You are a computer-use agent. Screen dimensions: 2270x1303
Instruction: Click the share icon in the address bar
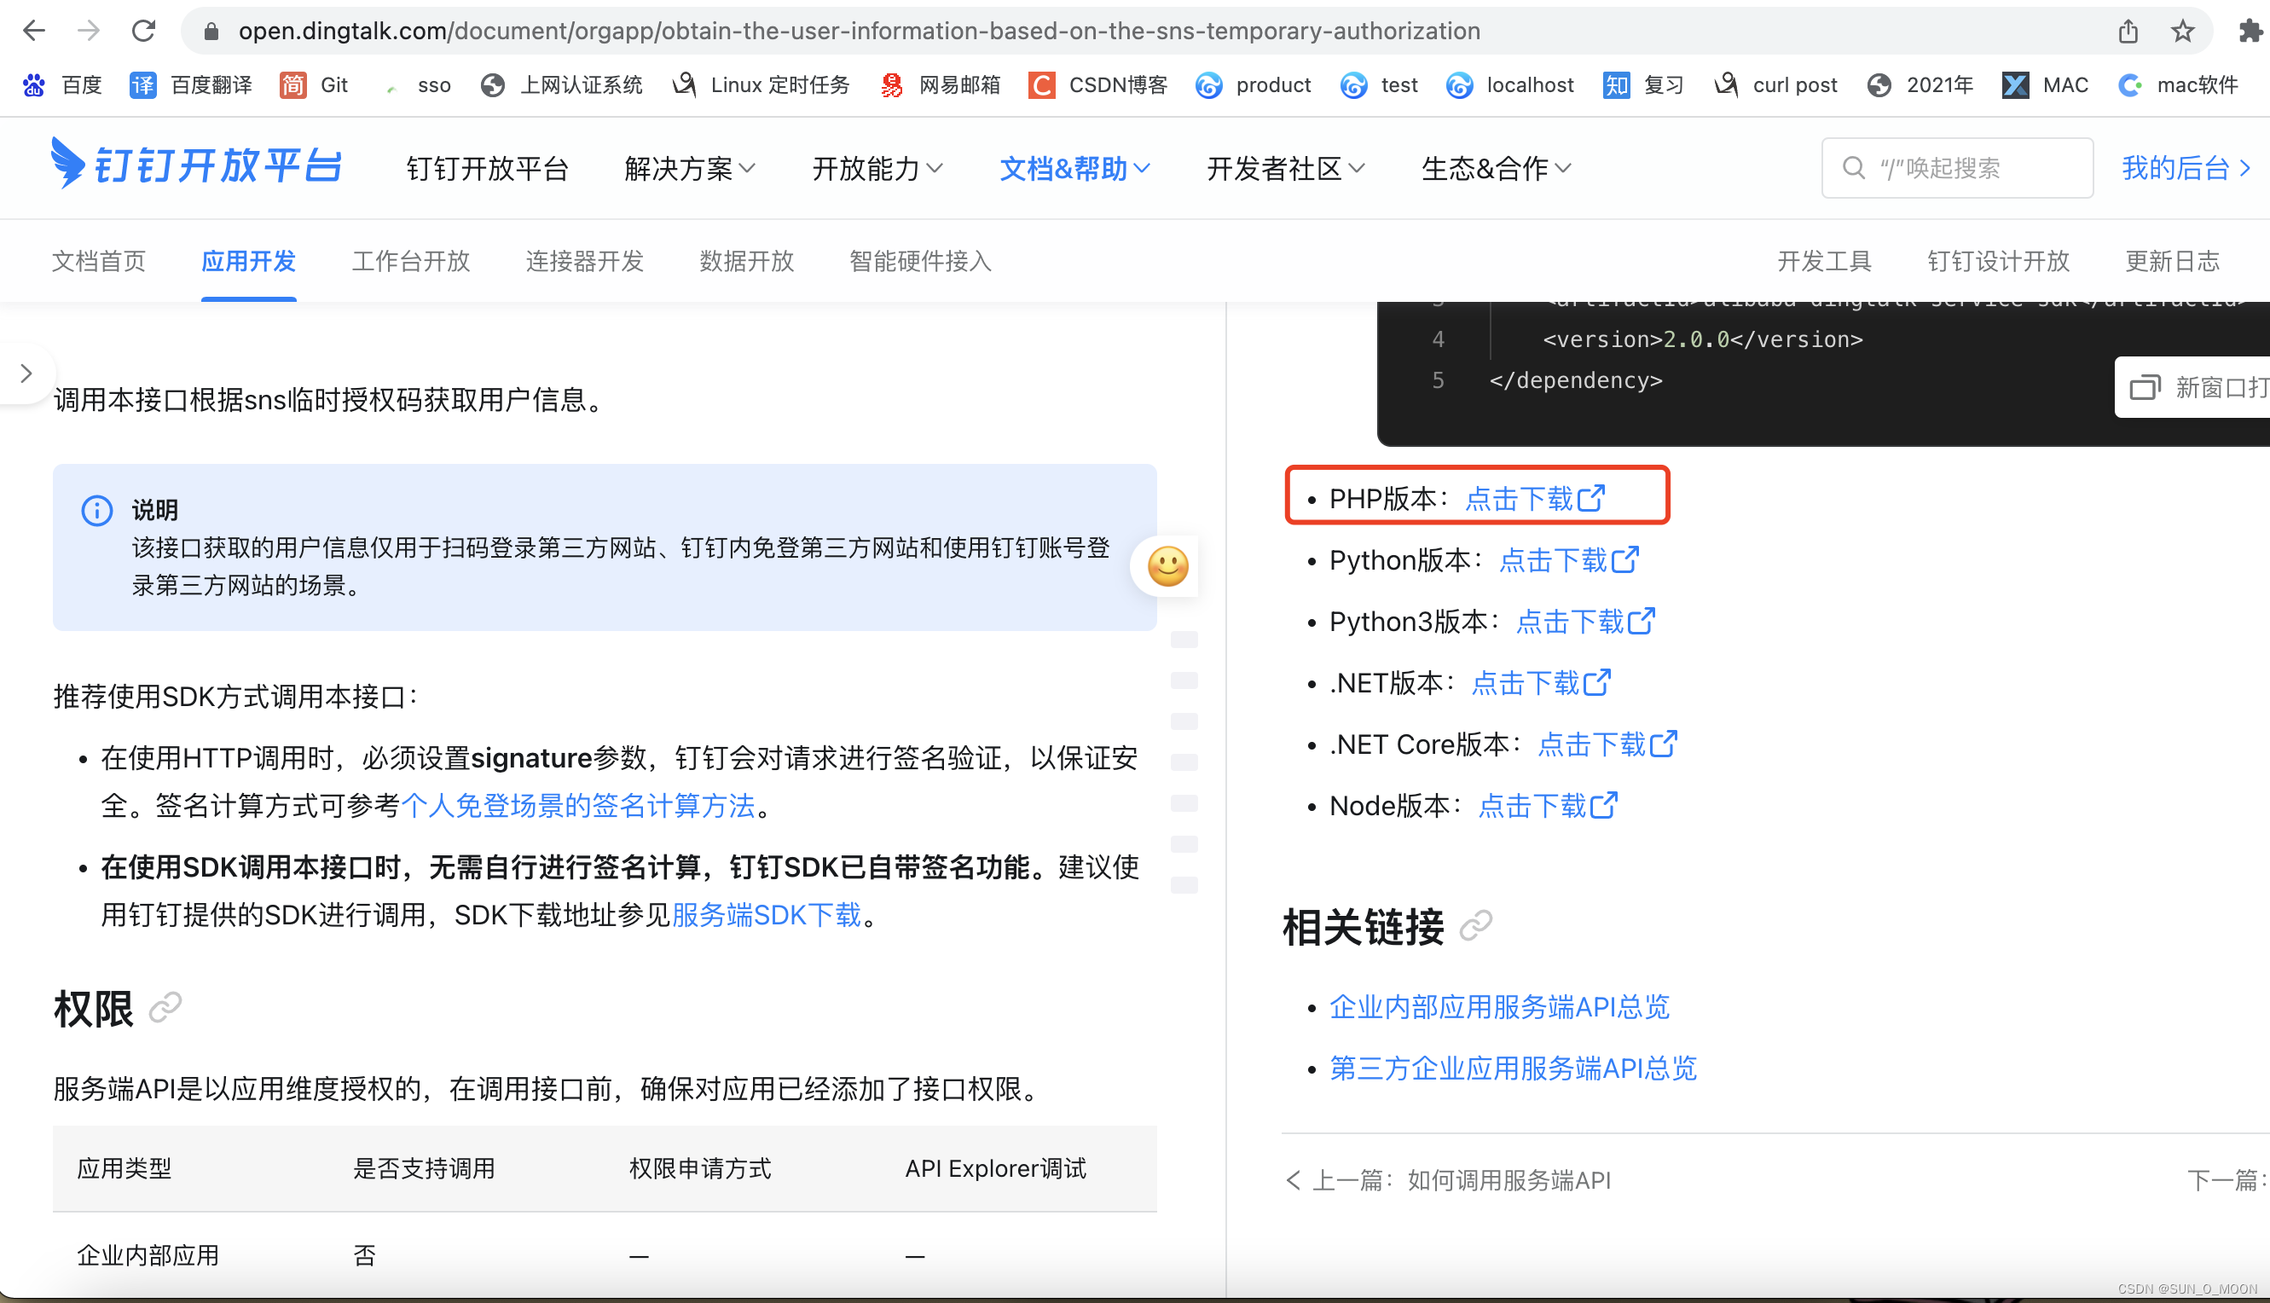pyautogui.click(x=2128, y=31)
